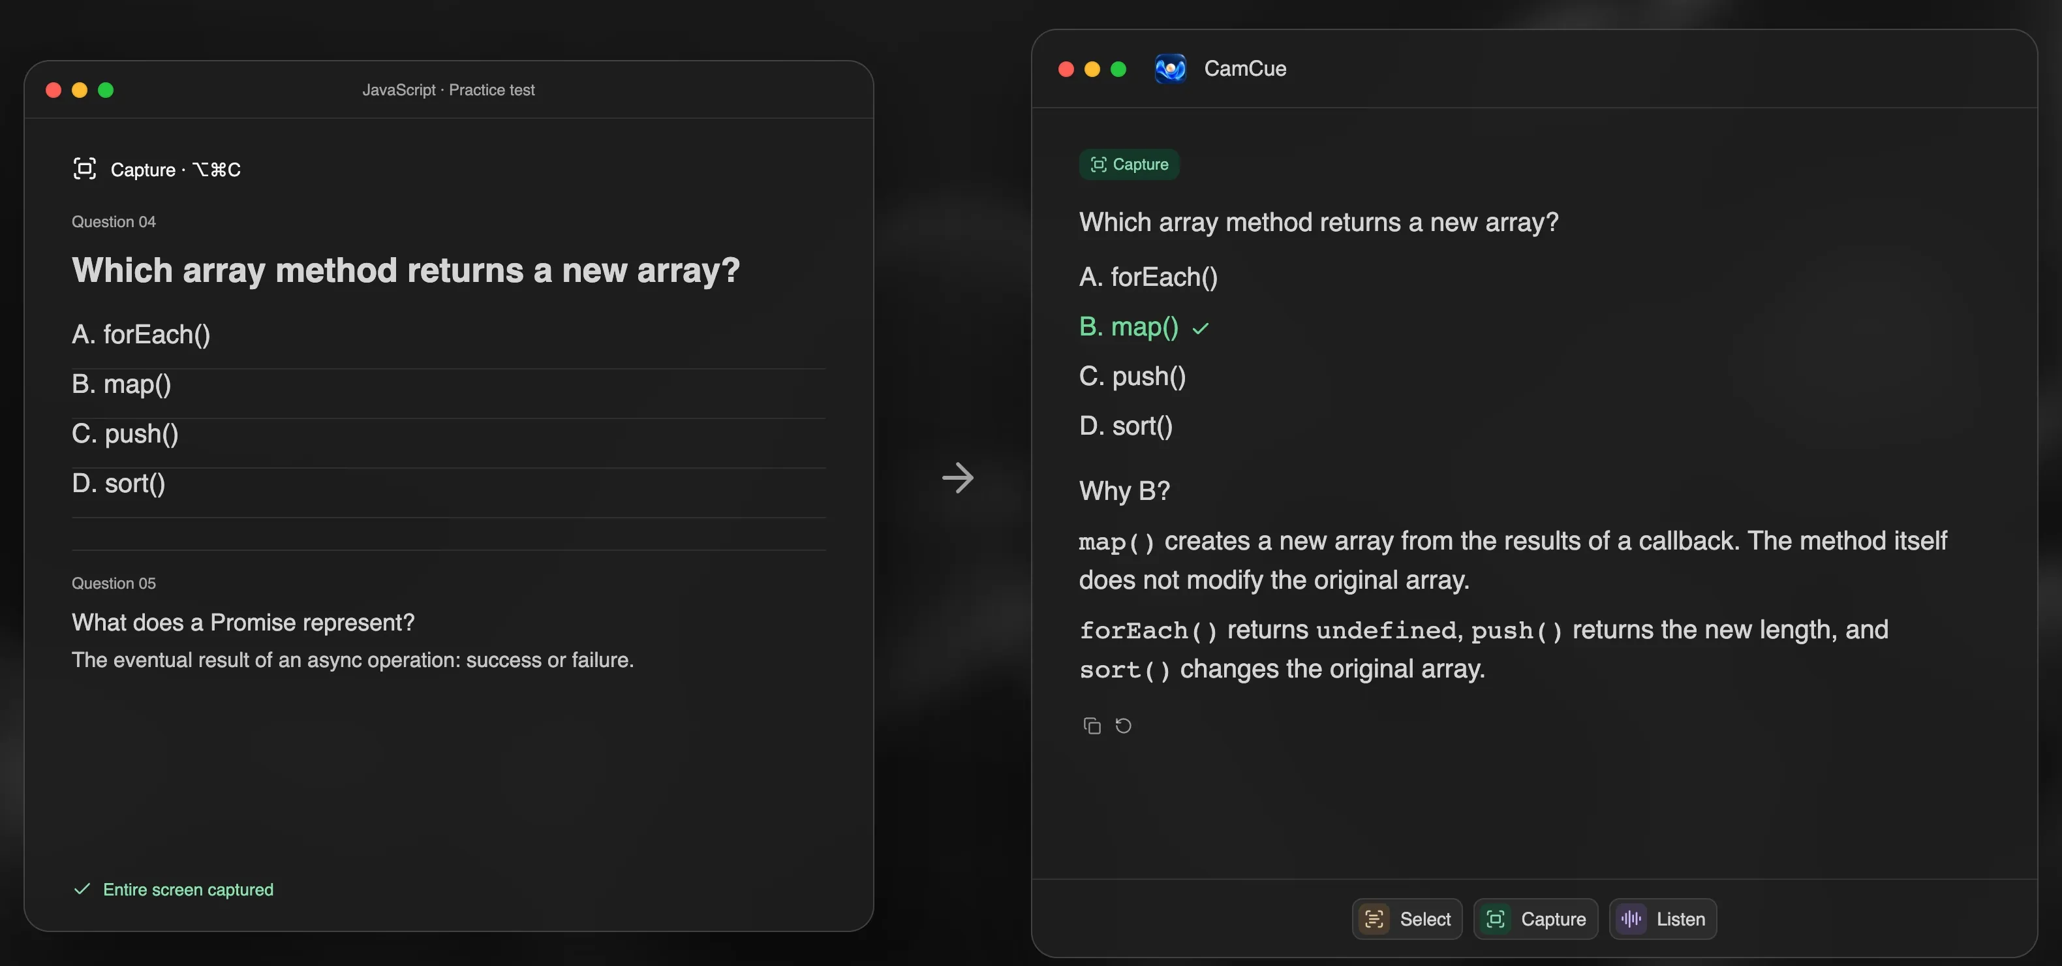
Task: Close the JavaScript Practice test window
Action: [x=54, y=89]
